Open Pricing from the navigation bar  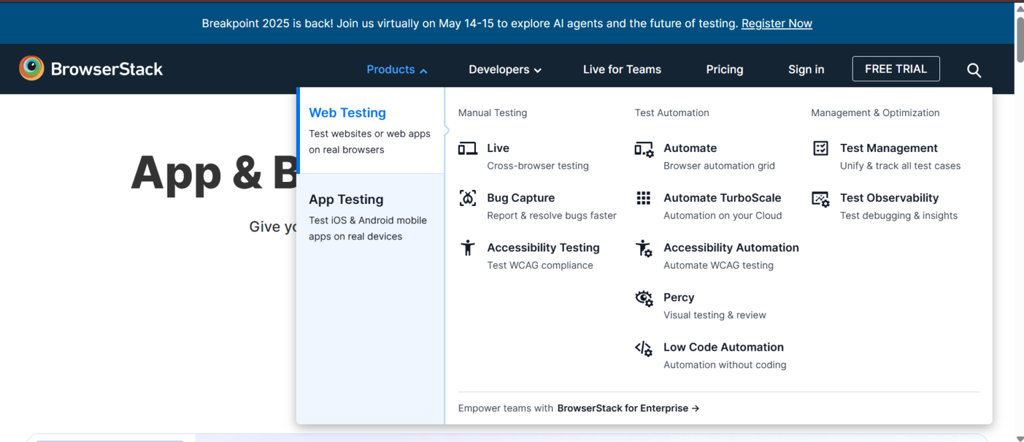[x=725, y=69]
